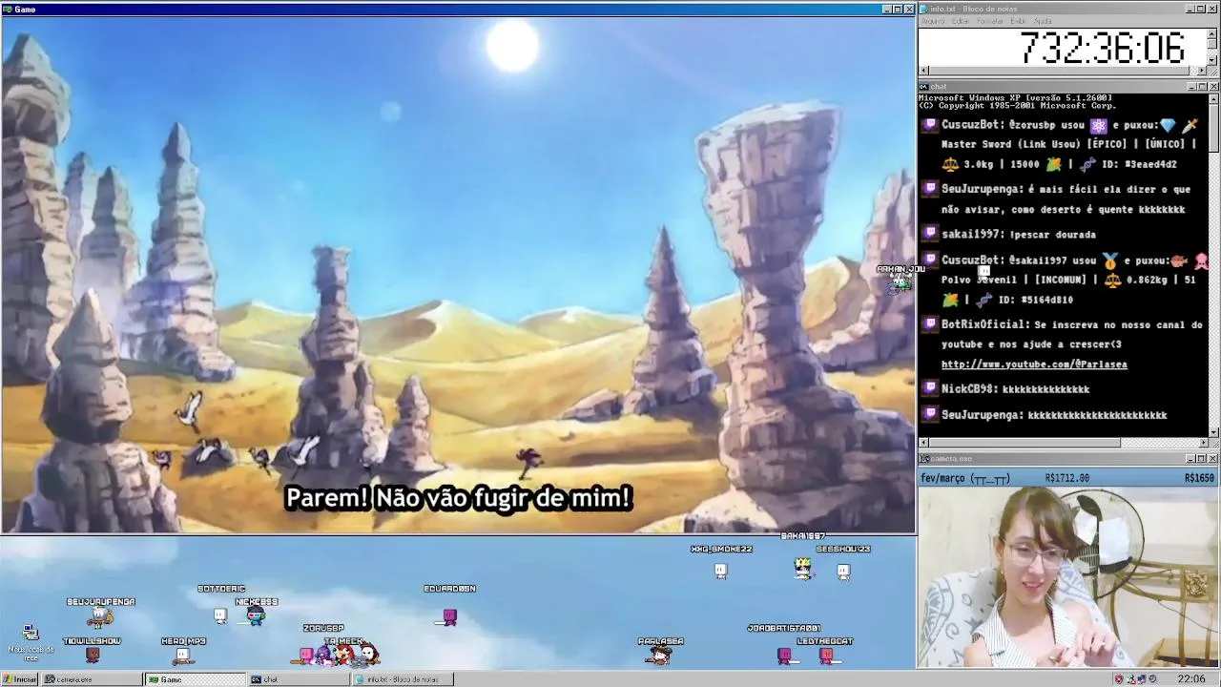1221x687 pixels.
Task: Click the webcam video feed
Action: tap(1068, 576)
